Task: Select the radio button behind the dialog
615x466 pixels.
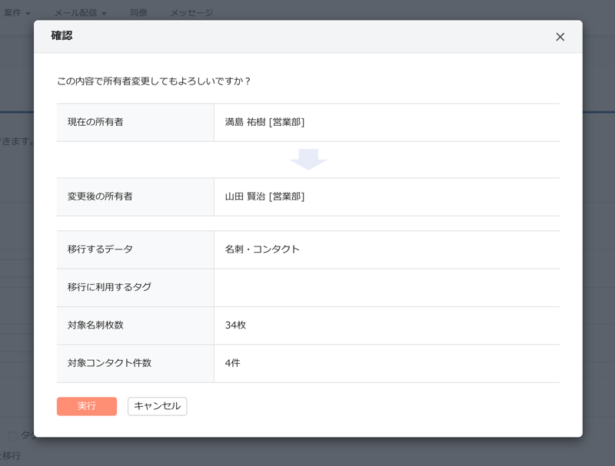Action: pyautogui.click(x=13, y=436)
